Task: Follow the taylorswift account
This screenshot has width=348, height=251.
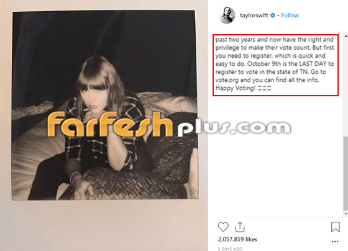Action: [x=290, y=16]
